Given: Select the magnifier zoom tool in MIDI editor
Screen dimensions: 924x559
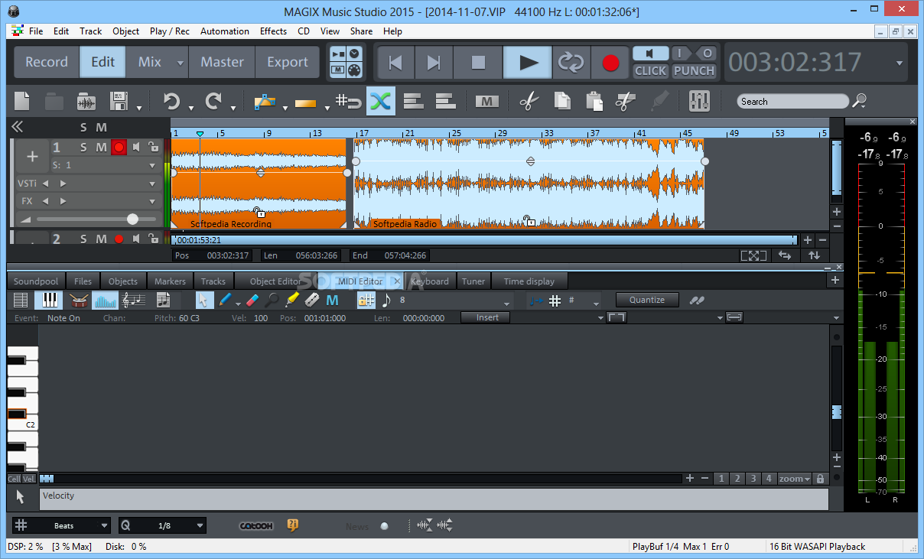Looking at the screenshot, I should pyautogui.click(x=272, y=300).
